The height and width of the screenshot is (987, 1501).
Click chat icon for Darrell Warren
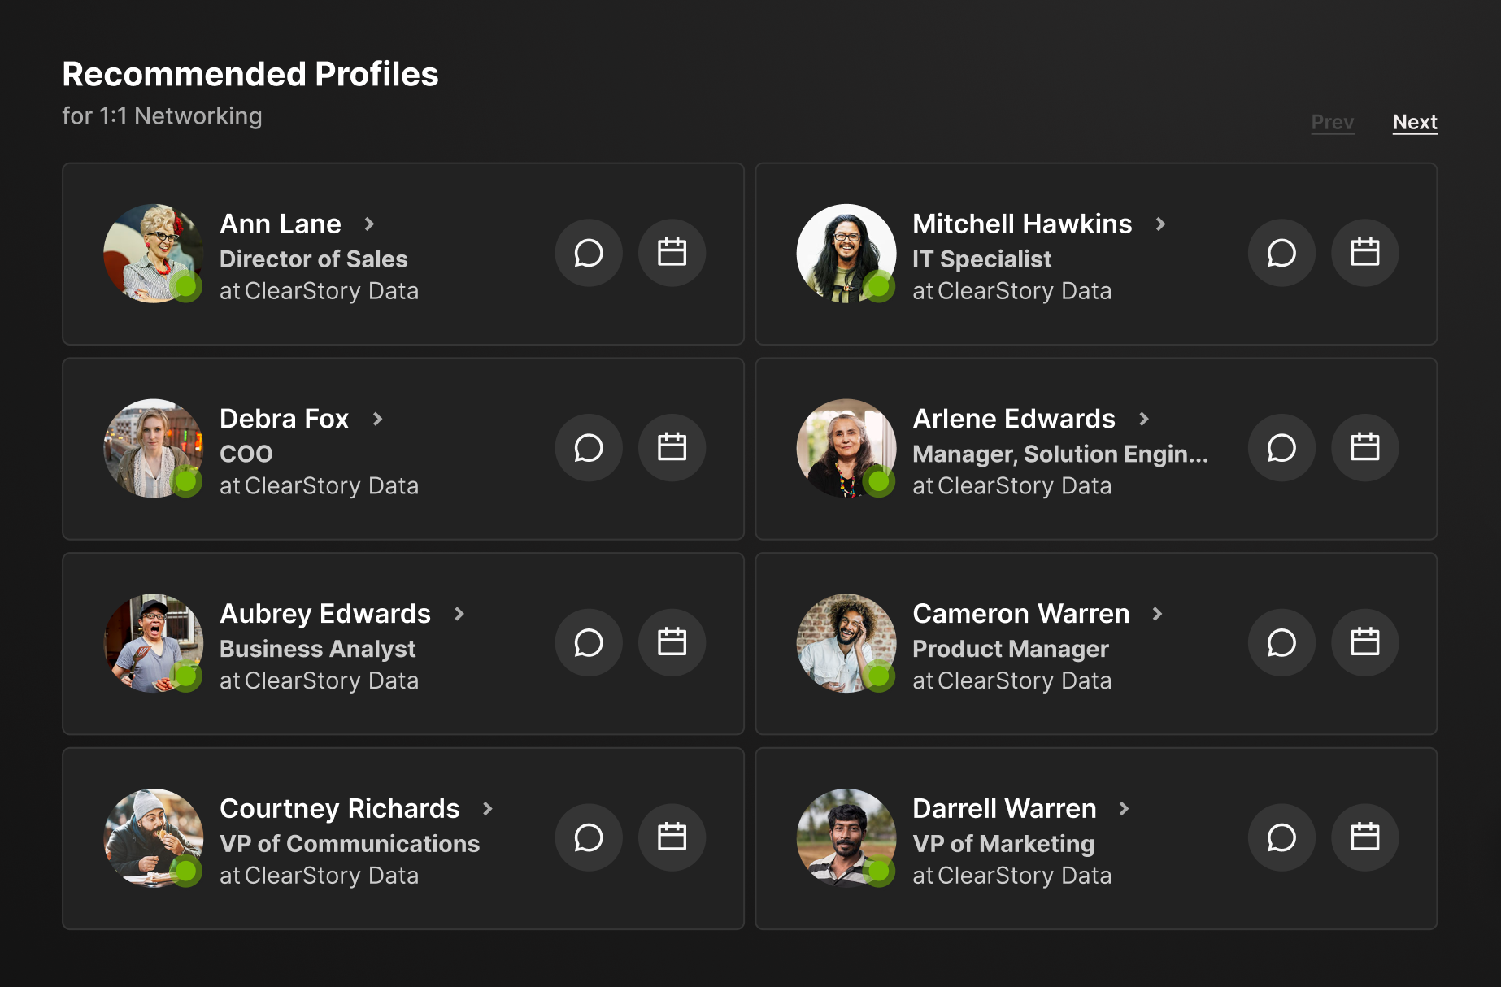1281,837
